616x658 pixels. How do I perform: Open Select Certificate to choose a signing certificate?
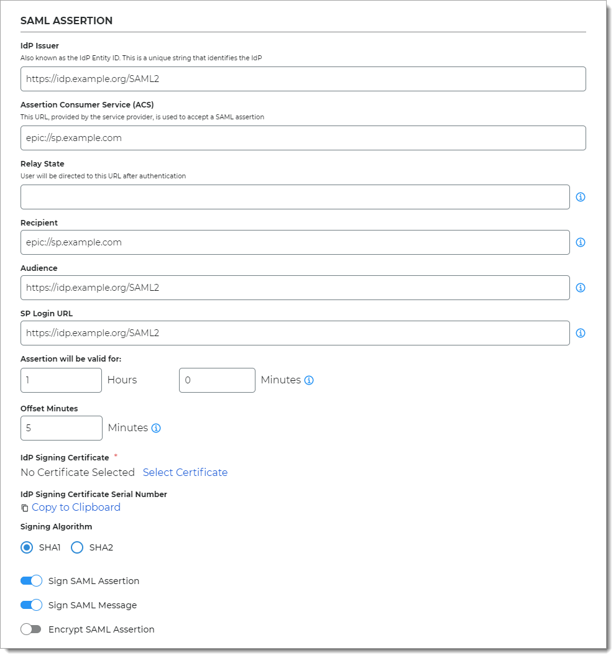pos(185,472)
